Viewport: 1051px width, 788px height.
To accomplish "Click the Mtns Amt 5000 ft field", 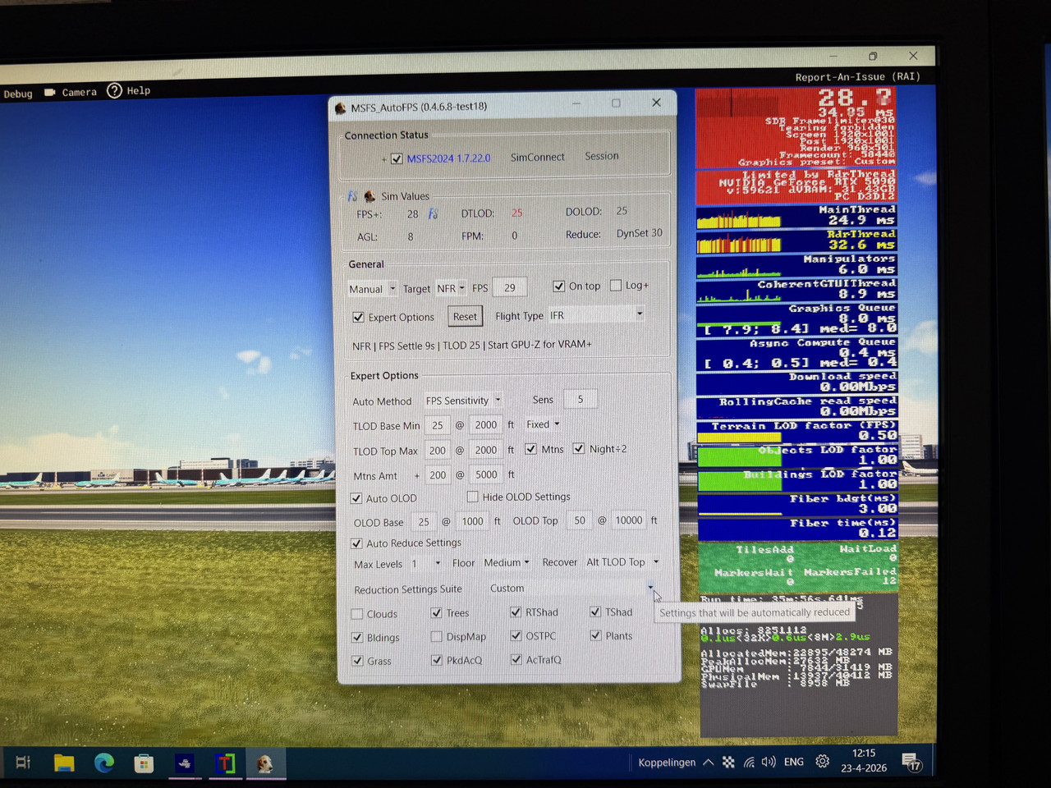I will coord(486,474).
